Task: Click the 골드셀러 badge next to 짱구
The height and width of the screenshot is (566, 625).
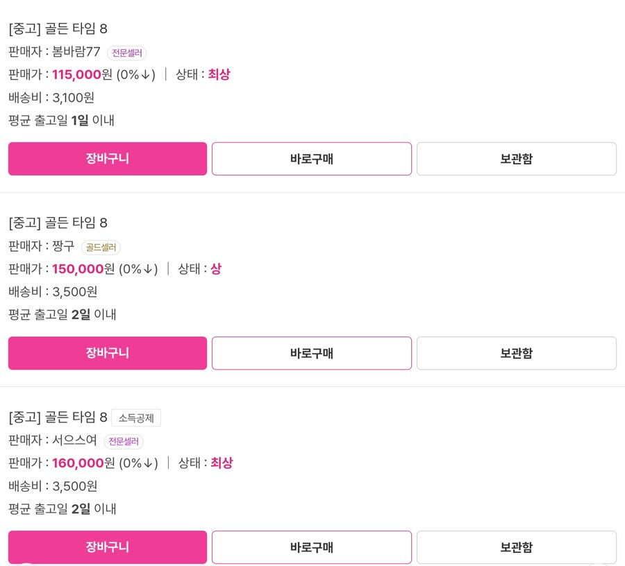Action: coord(101,247)
